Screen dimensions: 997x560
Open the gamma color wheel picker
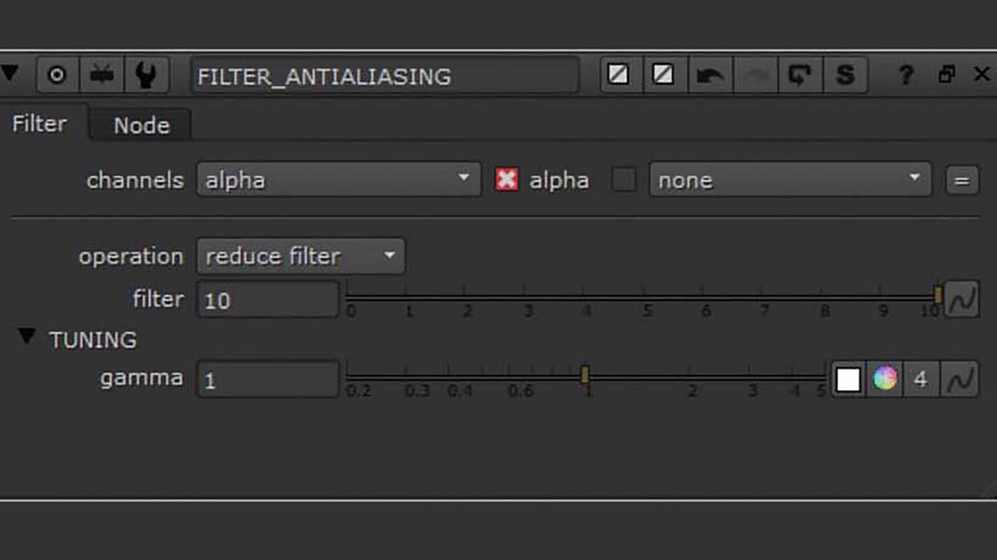point(885,379)
